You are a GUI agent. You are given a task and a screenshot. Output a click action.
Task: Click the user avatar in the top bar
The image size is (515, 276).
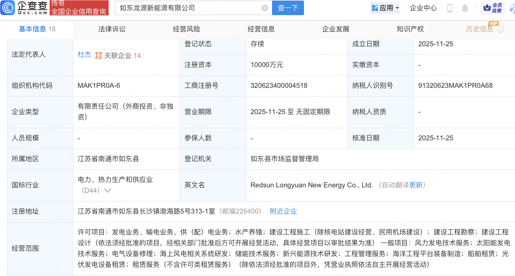pyautogui.click(x=512, y=8)
